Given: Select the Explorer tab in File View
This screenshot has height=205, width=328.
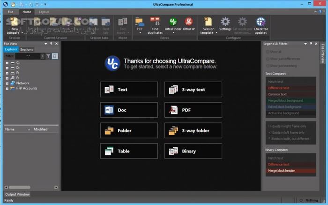Looking at the screenshot, I should pyautogui.click(x=11, y=49).
